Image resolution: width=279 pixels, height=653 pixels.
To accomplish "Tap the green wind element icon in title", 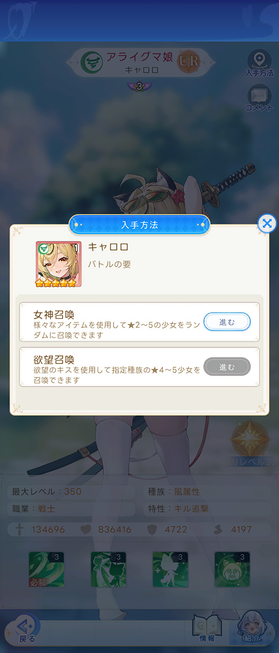I will [x=92, y=63].
